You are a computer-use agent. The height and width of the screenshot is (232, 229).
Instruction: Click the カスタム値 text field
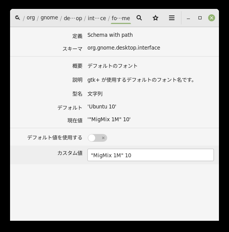150,155
